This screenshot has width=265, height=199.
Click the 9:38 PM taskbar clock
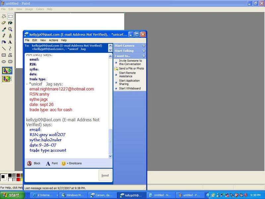255,195
